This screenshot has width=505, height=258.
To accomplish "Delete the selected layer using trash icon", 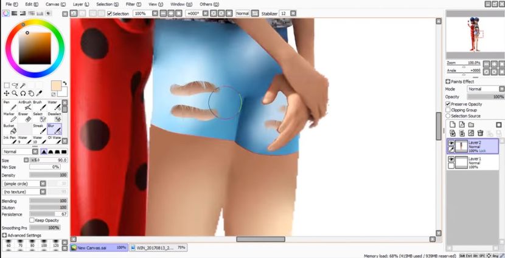I will point(480,133).
